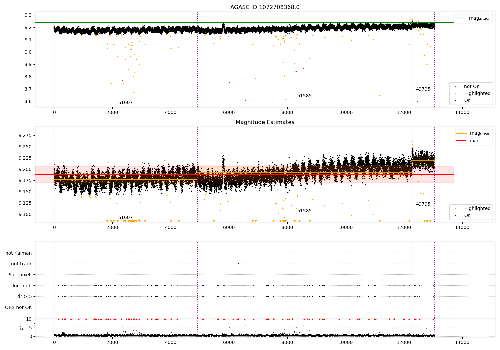The height and width of the screenshot is (350, 500).
Task: Click the green mag AGASC legend line sample
Action: pyautogui.click(x=460, y=18)
